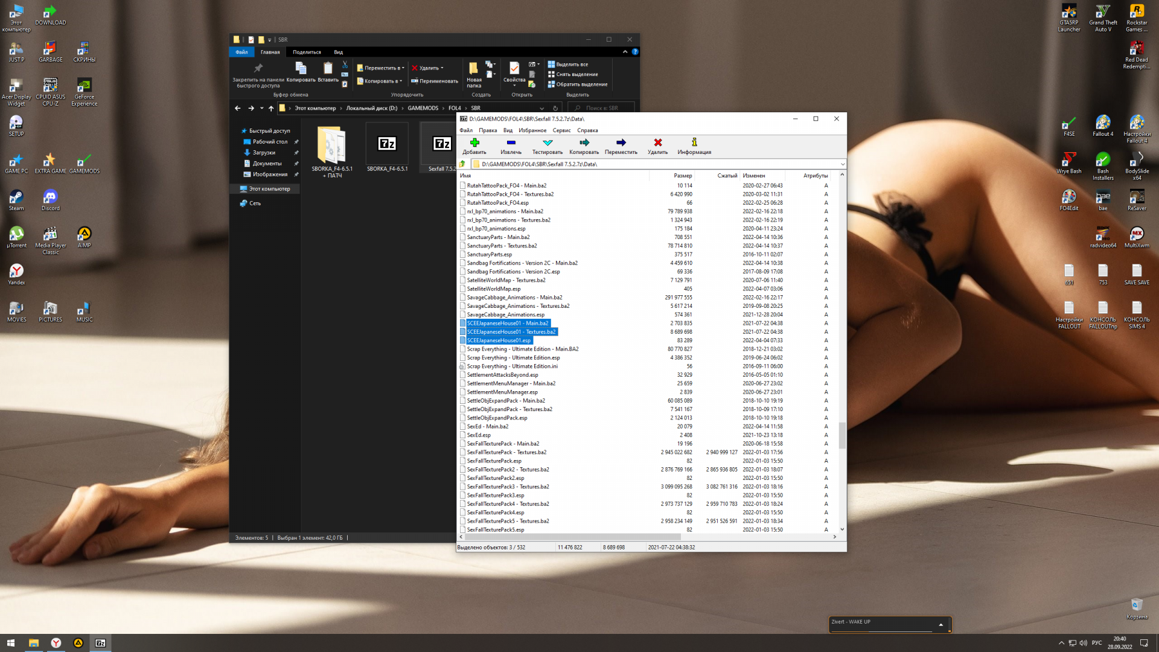Viewport: 1159px width, 652px height.
Task: Open the Information (Информация) icon
Action: pyautogui.click(x=694, y=143)
